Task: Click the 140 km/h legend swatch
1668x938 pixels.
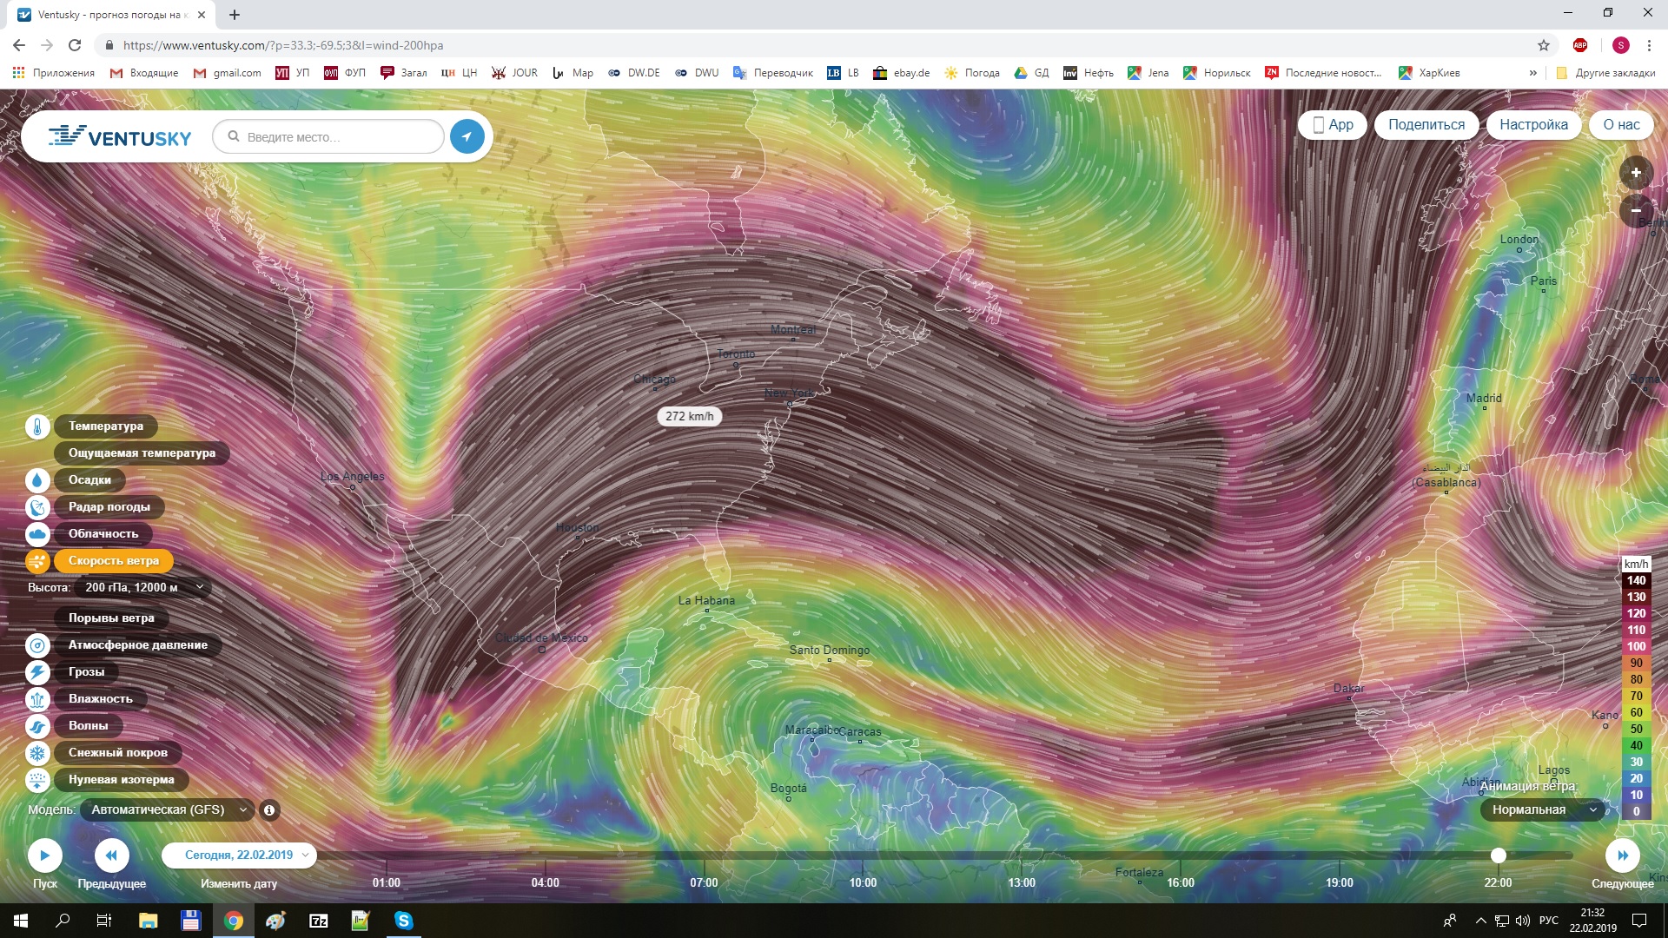Action: (1636, 581)
